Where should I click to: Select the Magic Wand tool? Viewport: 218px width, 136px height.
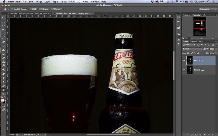pyautogui.click(x=4, y=30)
